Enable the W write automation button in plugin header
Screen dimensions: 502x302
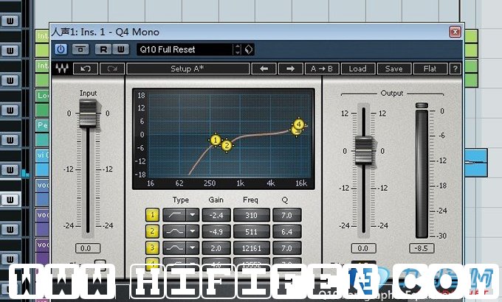tap(120, 49)
